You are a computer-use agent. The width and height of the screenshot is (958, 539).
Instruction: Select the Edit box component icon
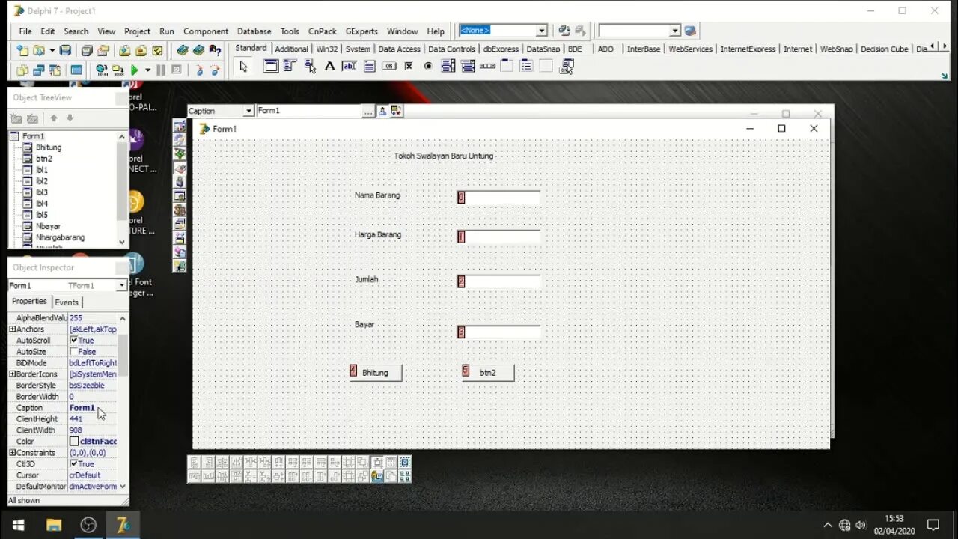(x=349, y=67)
